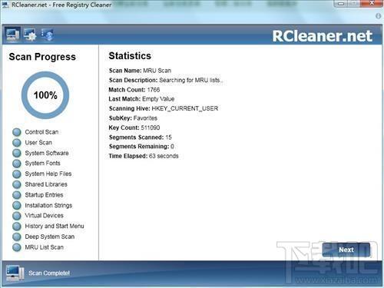Click the 100% circular progress indicator
The width and height of the screenshot is (384, 288).
(x=45, y=95)
